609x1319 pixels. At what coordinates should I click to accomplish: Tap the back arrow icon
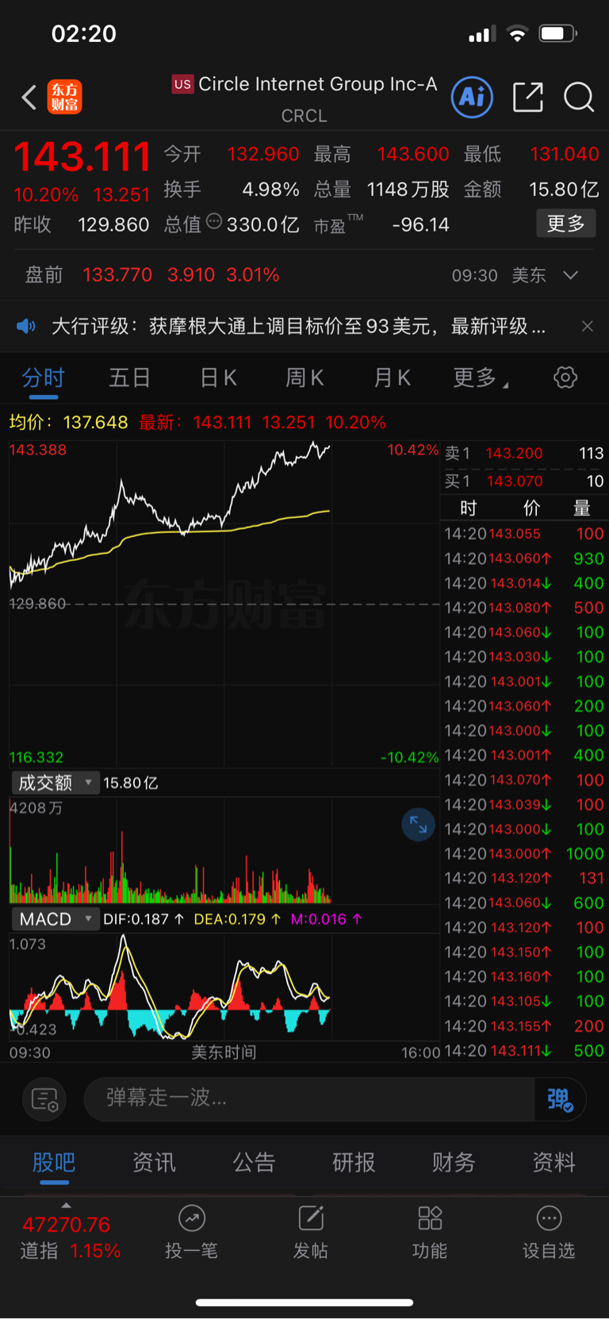29,98
